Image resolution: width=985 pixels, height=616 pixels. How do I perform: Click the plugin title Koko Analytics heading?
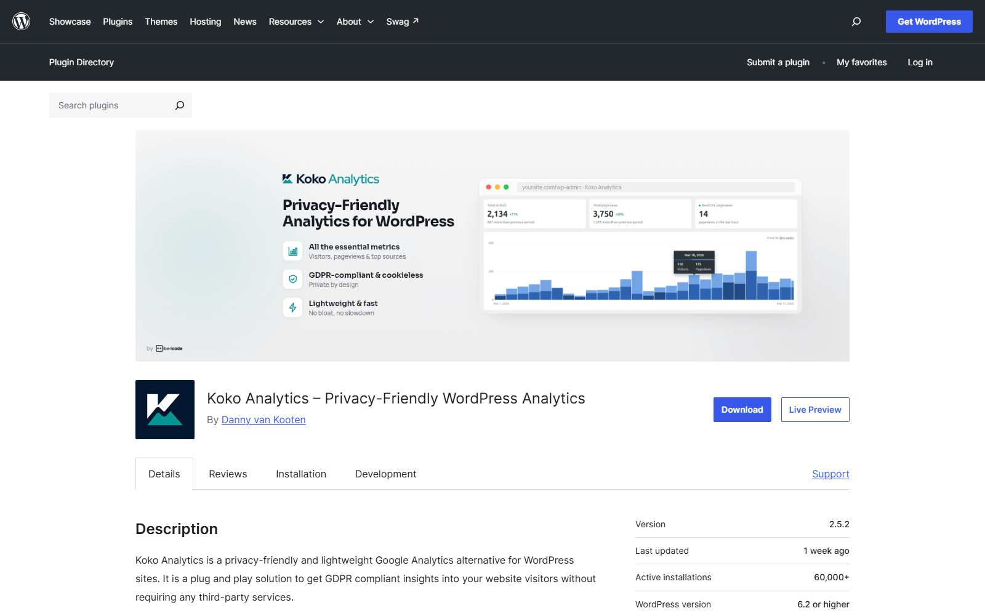[x=396, y=399]
